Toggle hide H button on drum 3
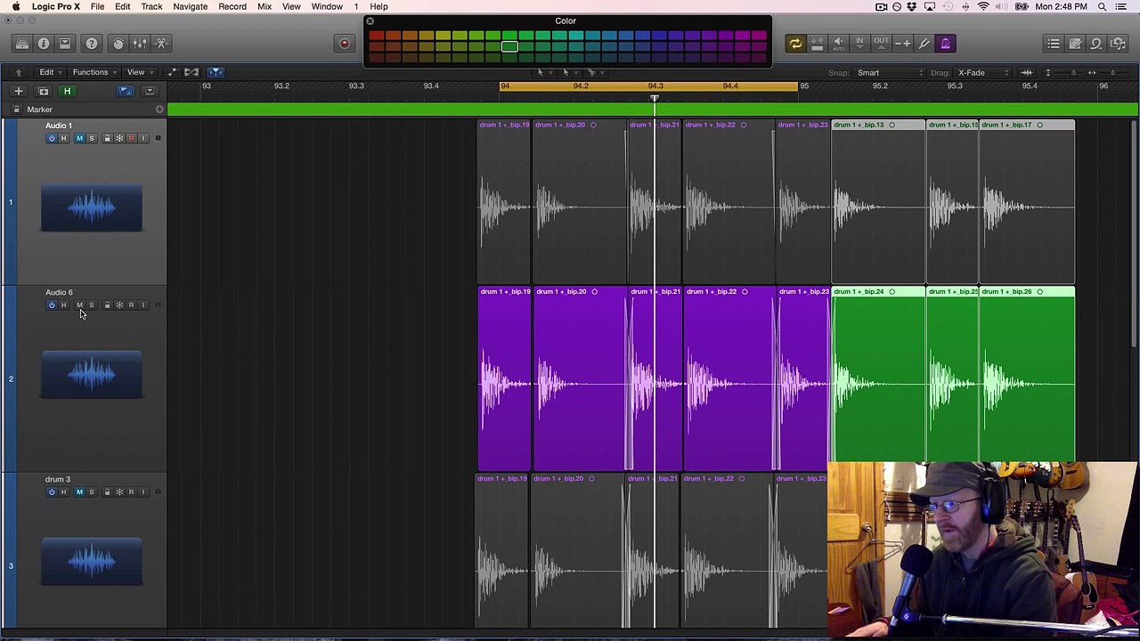This screenshot has width=1140, height=641. tap(63, 492)
